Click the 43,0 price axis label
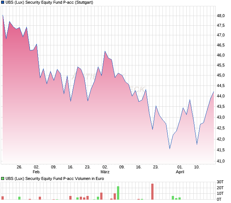The width and height of the screenshot is (231, 203). [221, 117]
